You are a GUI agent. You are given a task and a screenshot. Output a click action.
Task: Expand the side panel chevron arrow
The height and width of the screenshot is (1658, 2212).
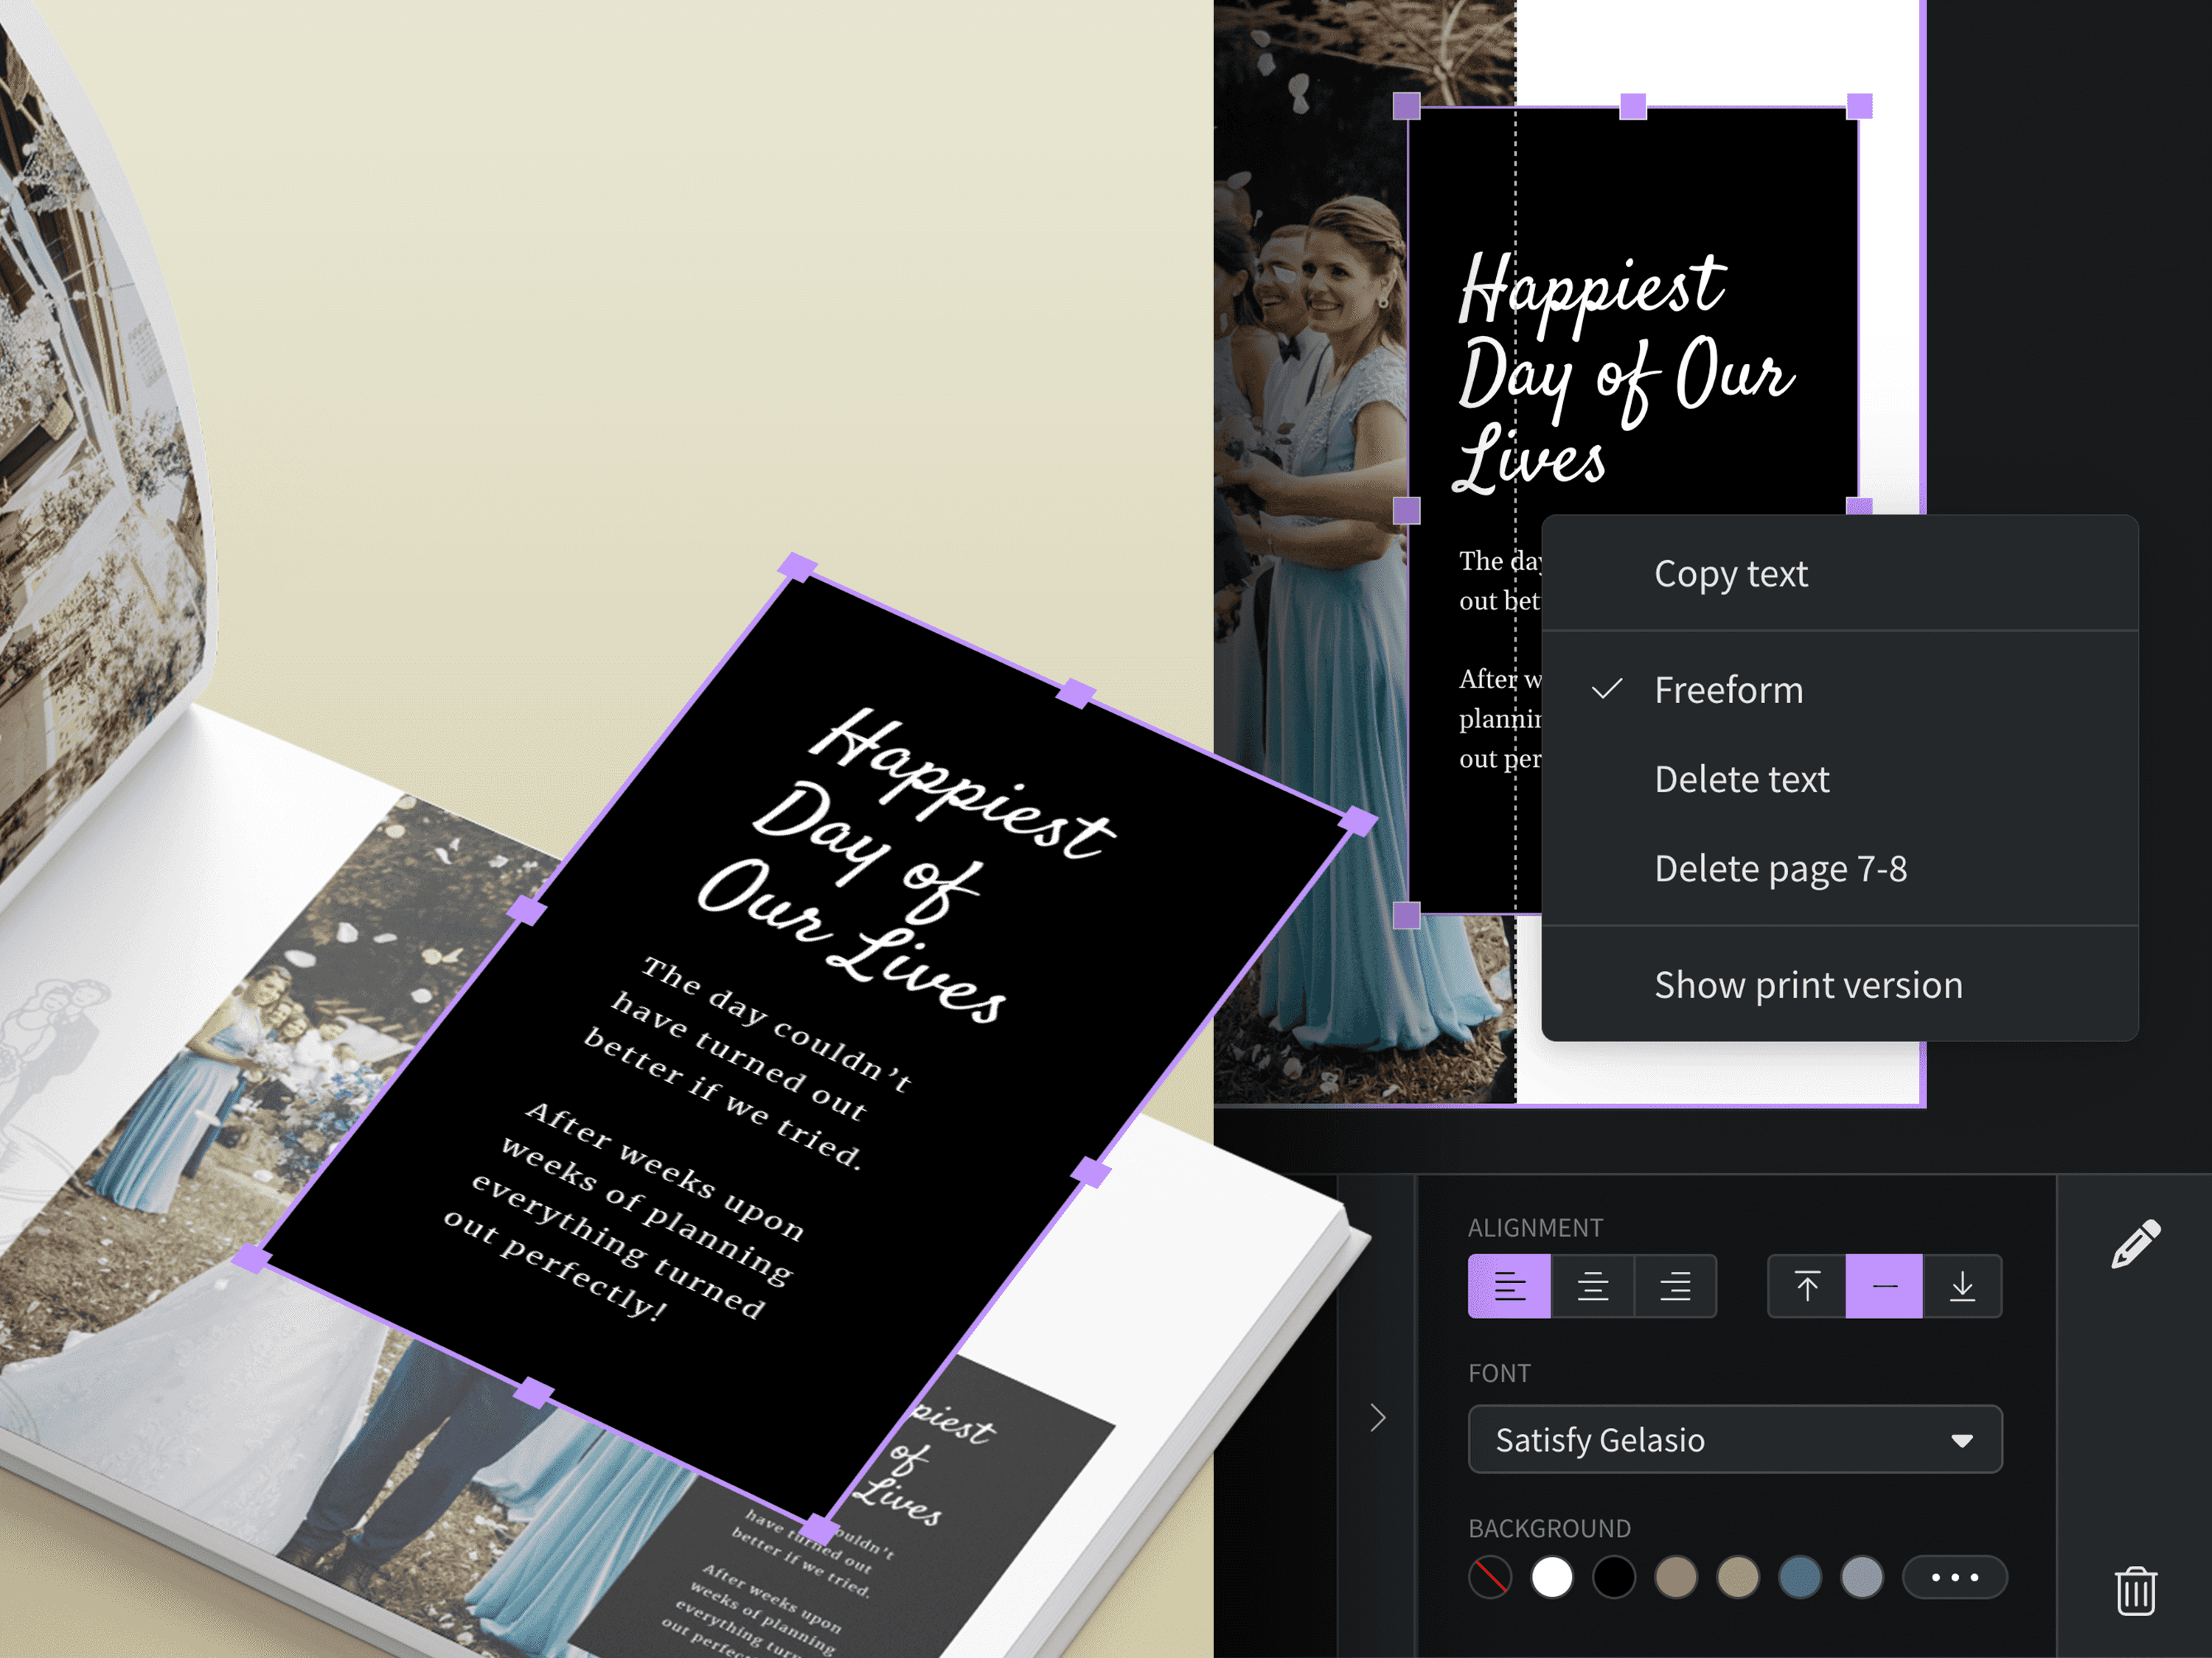[x=1378, y=1417]
